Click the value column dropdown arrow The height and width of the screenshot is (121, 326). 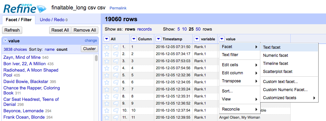point(222,39)
